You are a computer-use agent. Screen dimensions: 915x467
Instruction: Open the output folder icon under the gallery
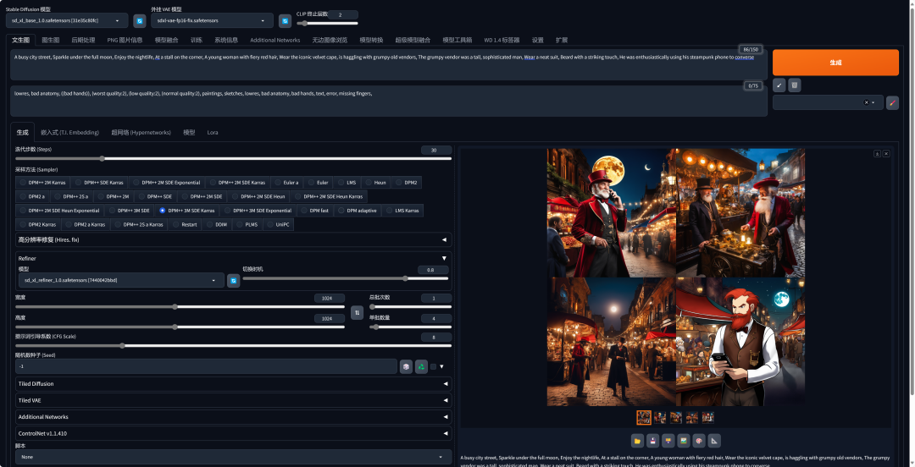636,440
